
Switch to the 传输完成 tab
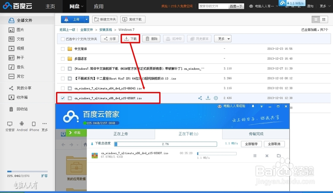[x=256, y=134]
